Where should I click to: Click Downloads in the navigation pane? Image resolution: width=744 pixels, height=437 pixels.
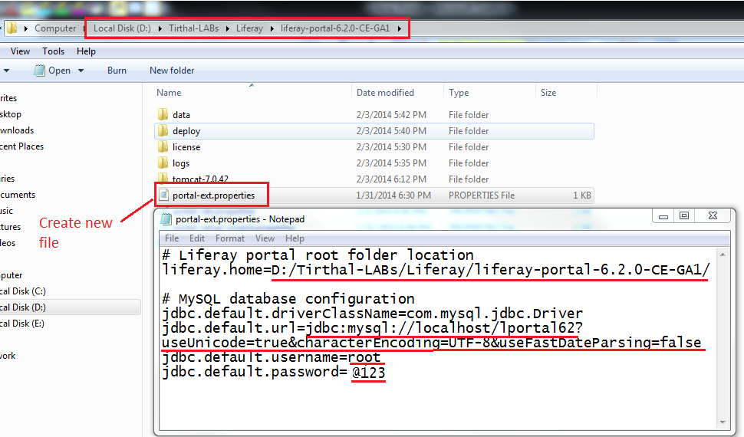[x=17, y=130]
